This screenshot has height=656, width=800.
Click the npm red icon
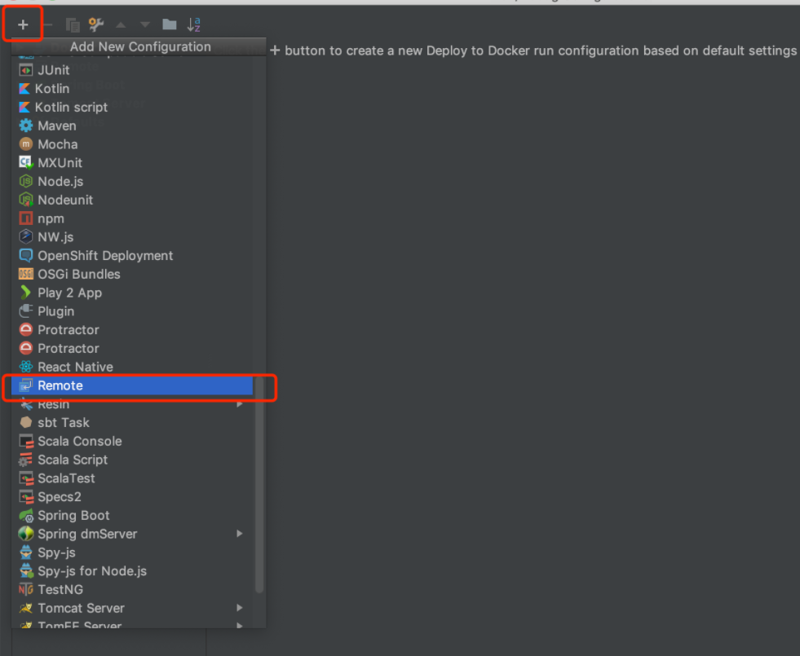(25, 218)
